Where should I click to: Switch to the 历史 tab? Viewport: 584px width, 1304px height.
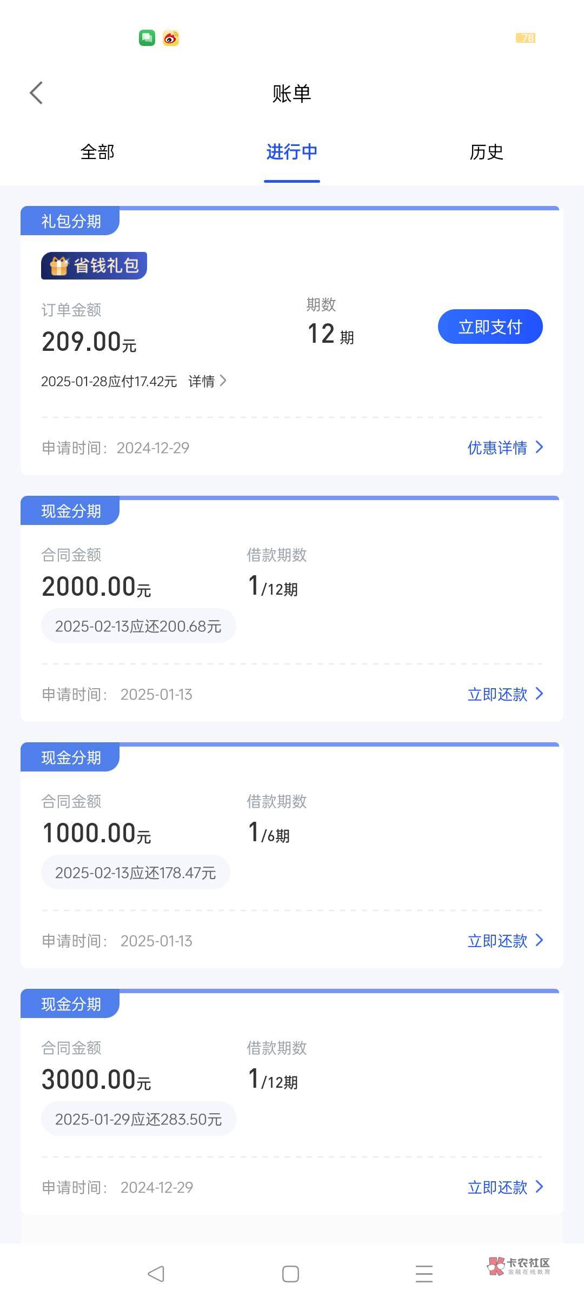486,152
